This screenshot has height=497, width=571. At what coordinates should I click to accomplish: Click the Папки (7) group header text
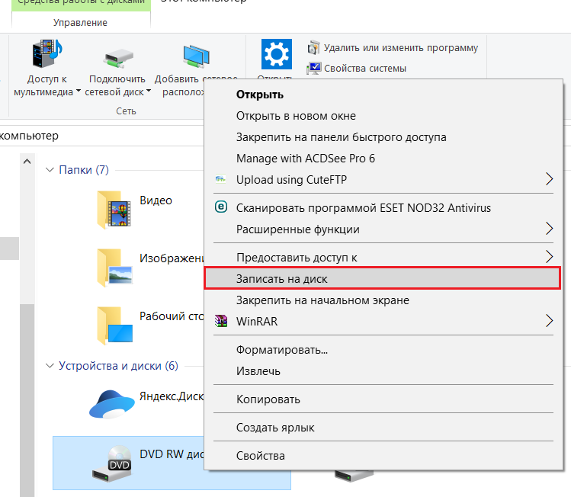84,170
